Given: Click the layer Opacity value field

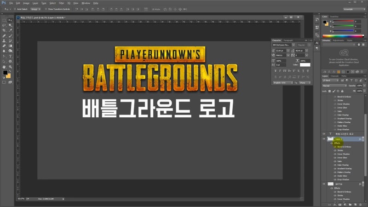Looking at the screenshot, I should [360, 86].
